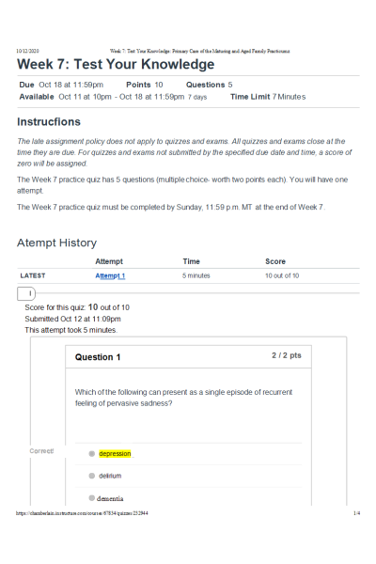Click the Correct! label beside the answer

(41, 451)
